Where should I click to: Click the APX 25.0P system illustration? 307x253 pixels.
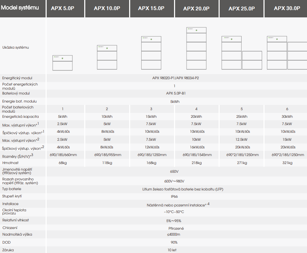[x=242, y=53]
